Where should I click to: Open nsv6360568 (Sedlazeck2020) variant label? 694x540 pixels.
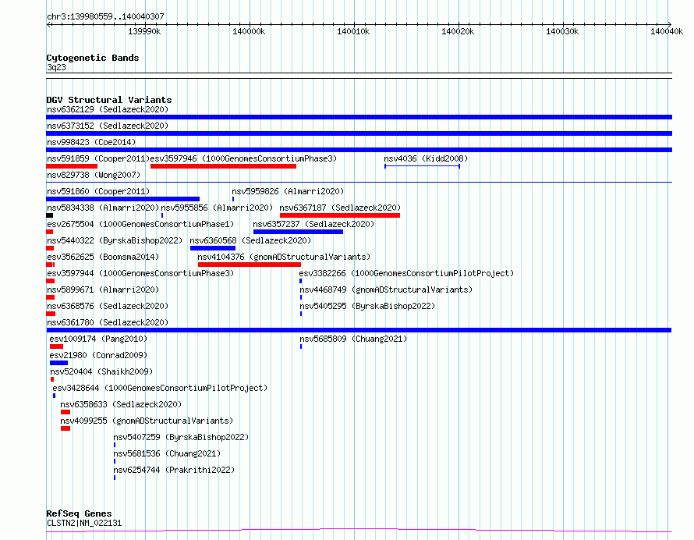tap(250, 240)
